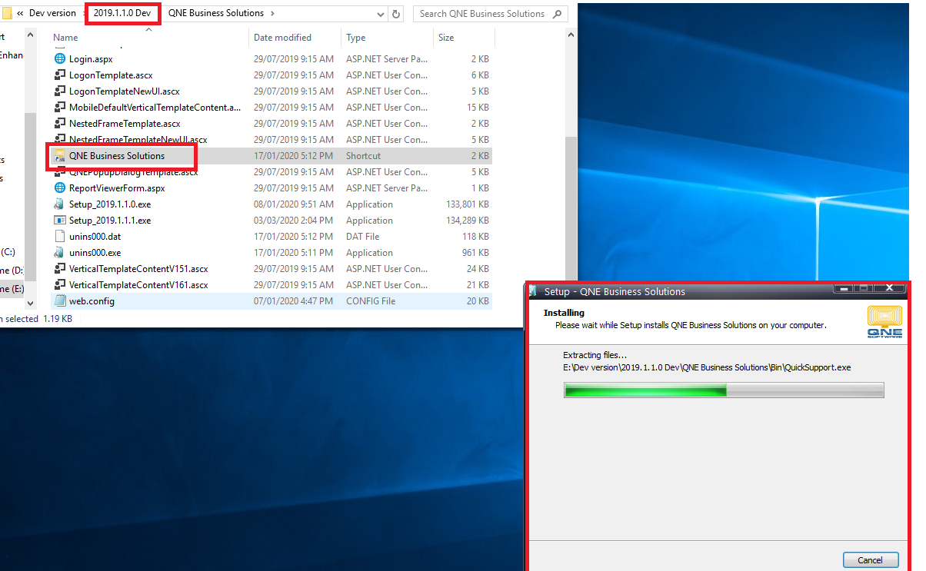Click the folder icon in the address bar
The height and width of the screenshot is (571, 926).
click(x=5, y=13)
